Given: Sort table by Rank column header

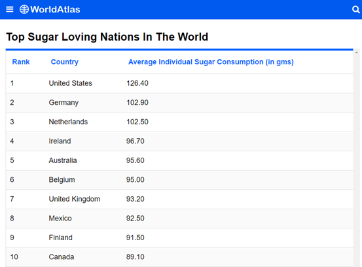Looking at the screenshot, I should point(21,62).
